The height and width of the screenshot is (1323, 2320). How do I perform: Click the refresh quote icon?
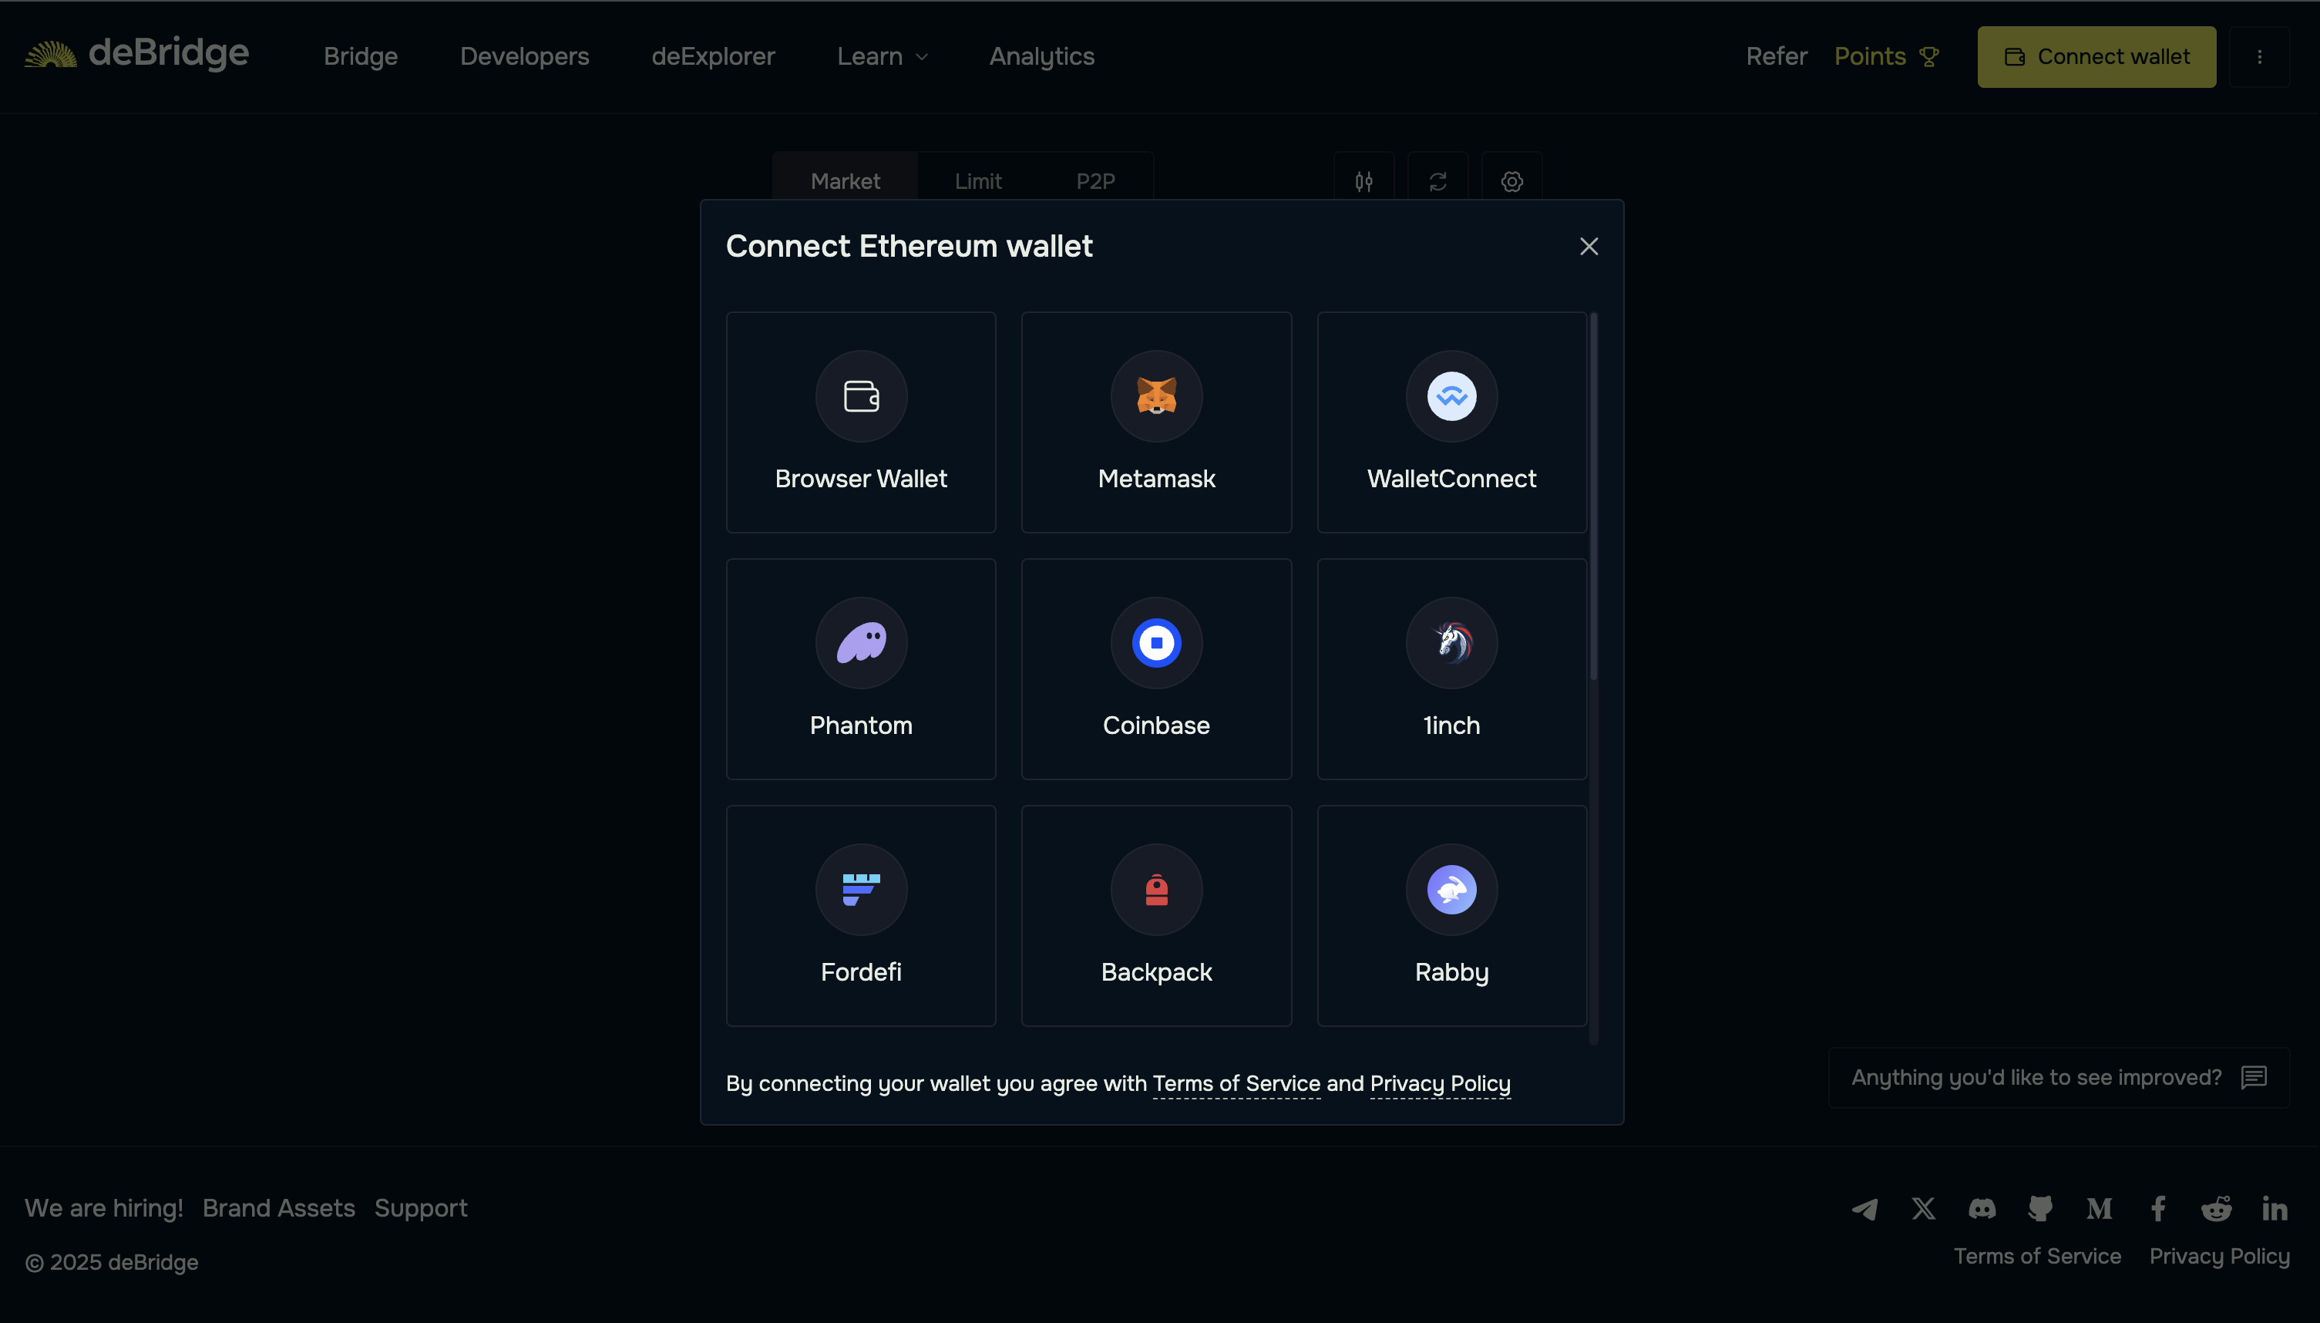[x=1437, y=181]
